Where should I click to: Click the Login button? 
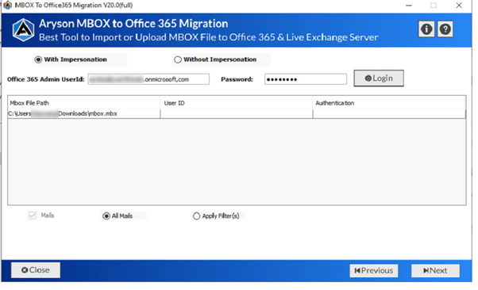pyautogui.click(x=379, y=78)
